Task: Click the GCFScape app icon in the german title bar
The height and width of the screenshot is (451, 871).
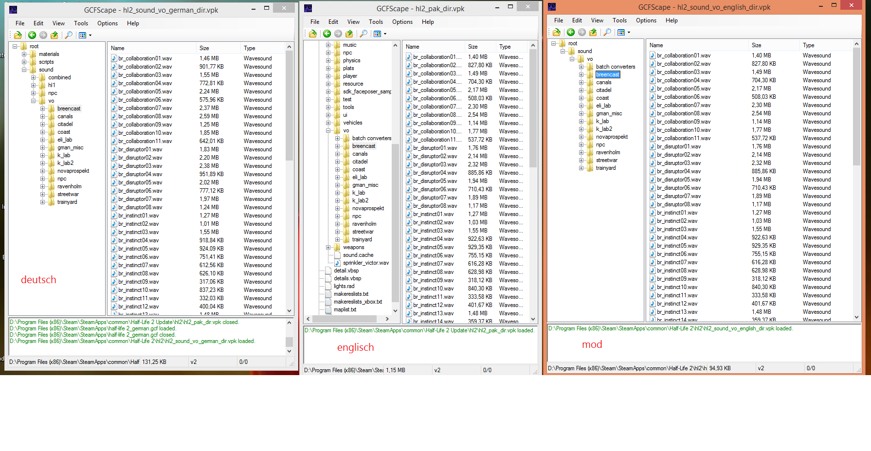Action: (13, 9)
